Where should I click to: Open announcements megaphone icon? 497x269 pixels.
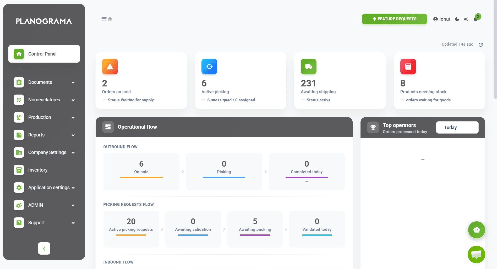[466, 19]
